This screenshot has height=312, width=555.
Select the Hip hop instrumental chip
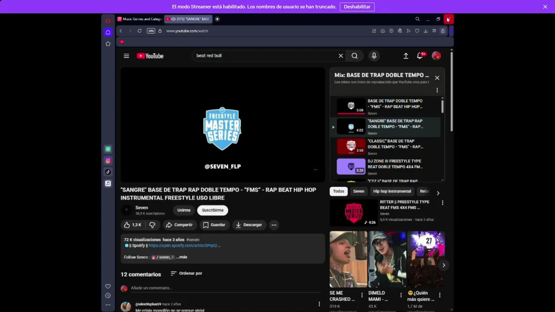click(x=392, y=191)
